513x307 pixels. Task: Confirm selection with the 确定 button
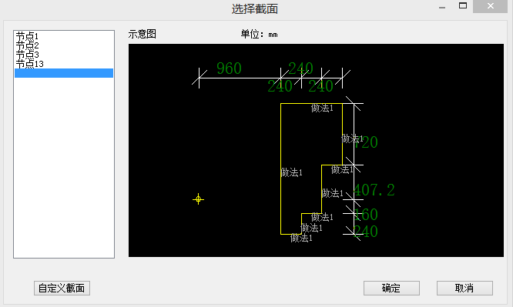click(x=391, y=288)
